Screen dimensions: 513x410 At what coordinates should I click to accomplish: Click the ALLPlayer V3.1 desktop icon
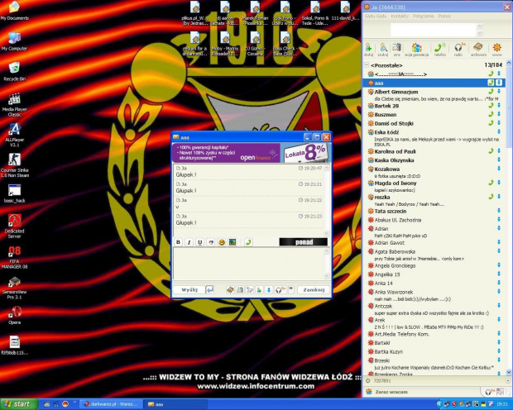(14, 135)
